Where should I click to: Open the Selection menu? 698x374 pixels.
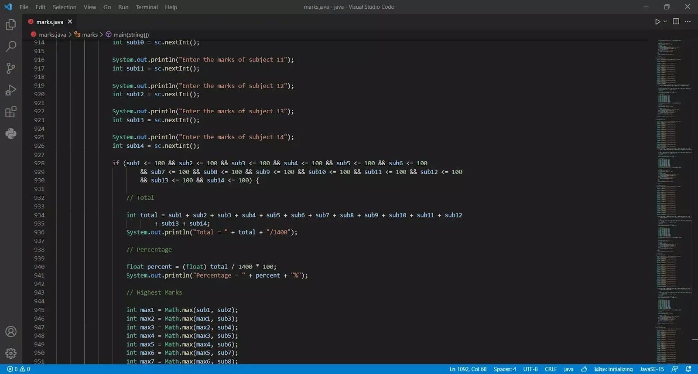[64, 7]
